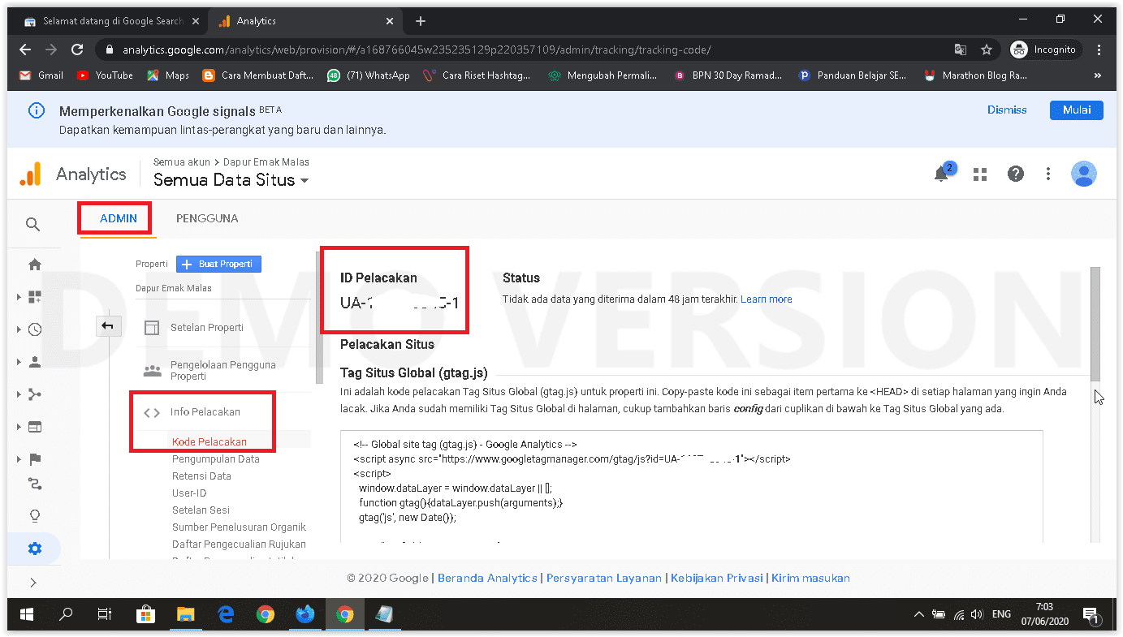Click inside the gtag.js code box
This screenshot has width=1123, height=637.
pyautogui.click(x=691, y=487)
